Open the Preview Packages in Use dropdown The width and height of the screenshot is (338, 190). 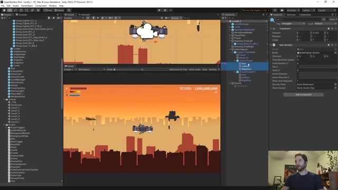pos(255,10)
